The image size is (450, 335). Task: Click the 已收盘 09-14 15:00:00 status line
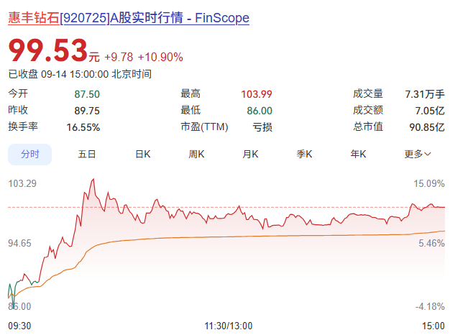click(80, 74)
